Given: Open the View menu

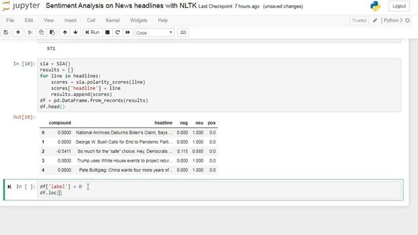Looking at the screenshot, I should pyautogui.click(x=48, y=20).
